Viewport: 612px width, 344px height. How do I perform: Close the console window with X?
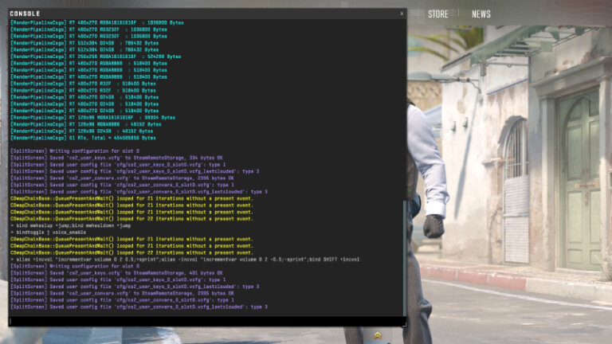coord(401,14)
